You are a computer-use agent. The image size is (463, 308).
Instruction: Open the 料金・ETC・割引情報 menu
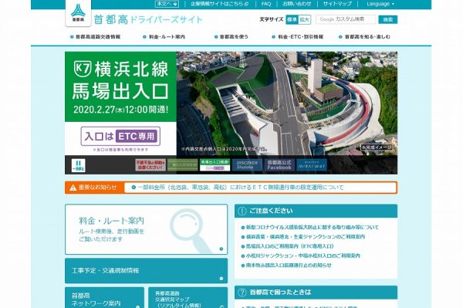coord(298,37)
